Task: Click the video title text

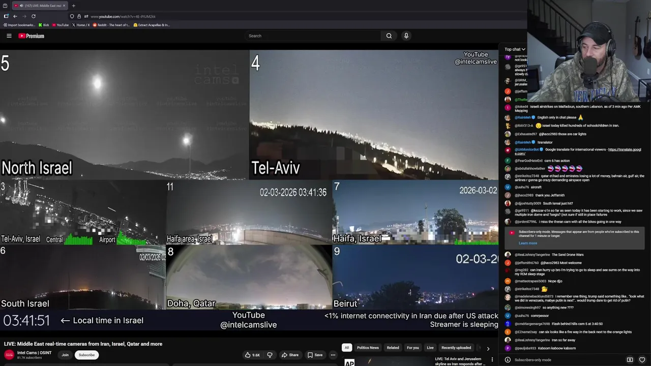Action: tap(83, 344)
